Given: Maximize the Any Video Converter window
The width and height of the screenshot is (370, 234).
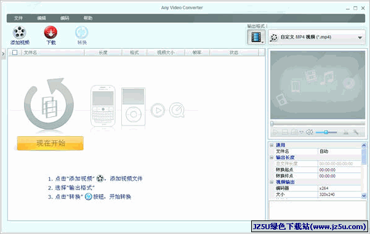Looking at the screenshot, I should (355, 8).
